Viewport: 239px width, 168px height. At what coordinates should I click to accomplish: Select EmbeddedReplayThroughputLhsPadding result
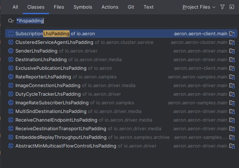pyautogui.click(x=121, y=137)
